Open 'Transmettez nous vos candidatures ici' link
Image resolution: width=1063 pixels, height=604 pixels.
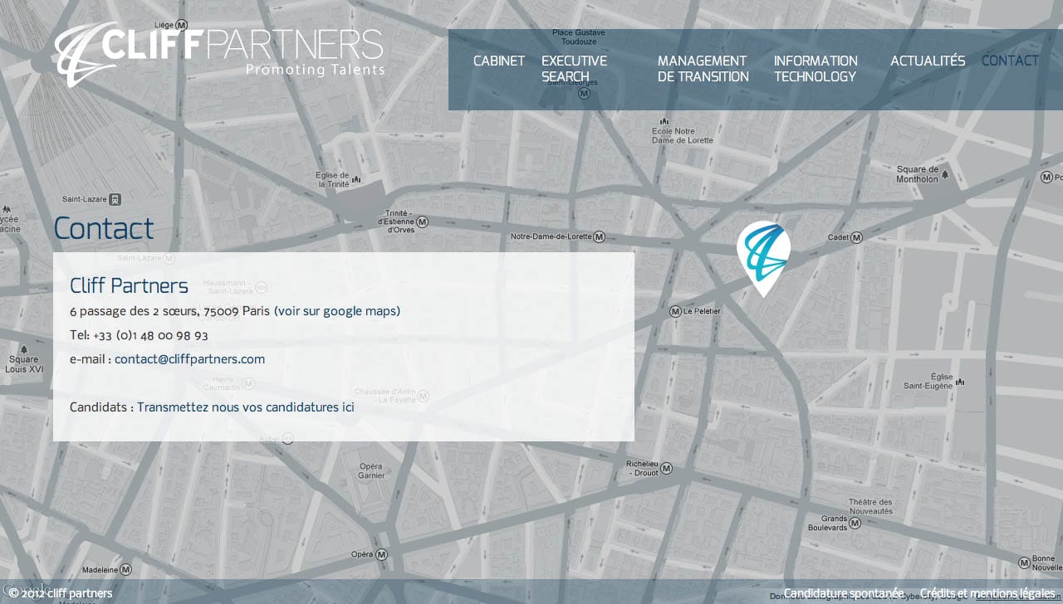246,407
